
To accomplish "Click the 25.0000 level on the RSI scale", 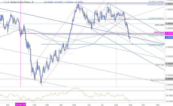I will [x=169, y=101].
